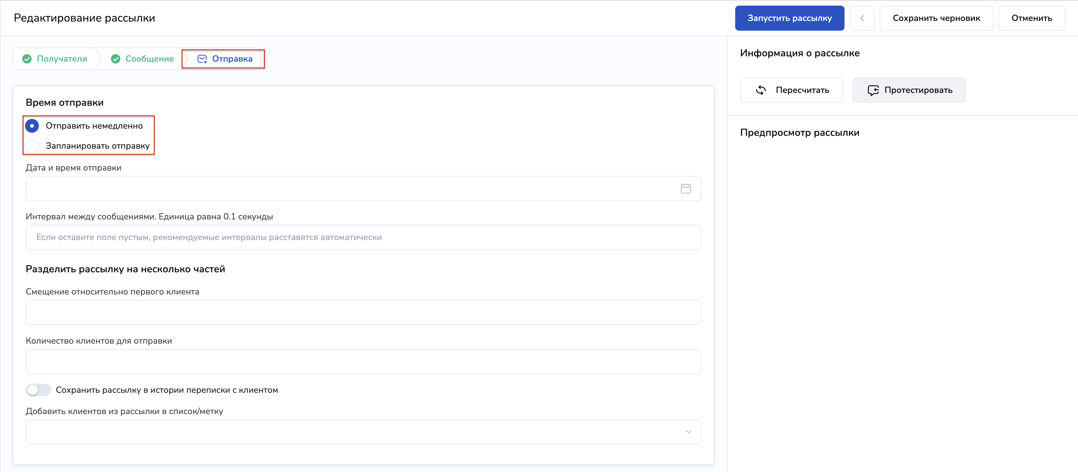Click green checkmark icon next to Получатели

point(27,59)
